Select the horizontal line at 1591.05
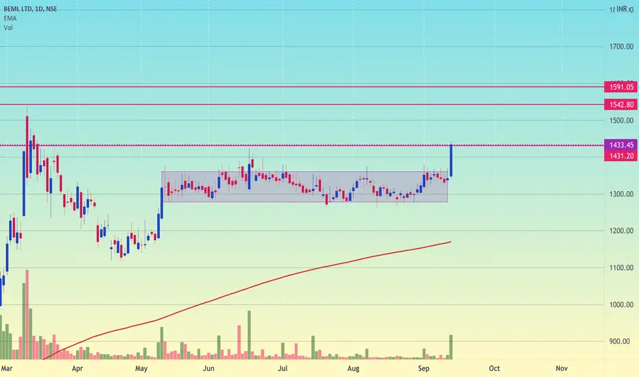The height and width of the screenshot is (377, 639). [302, 87]
